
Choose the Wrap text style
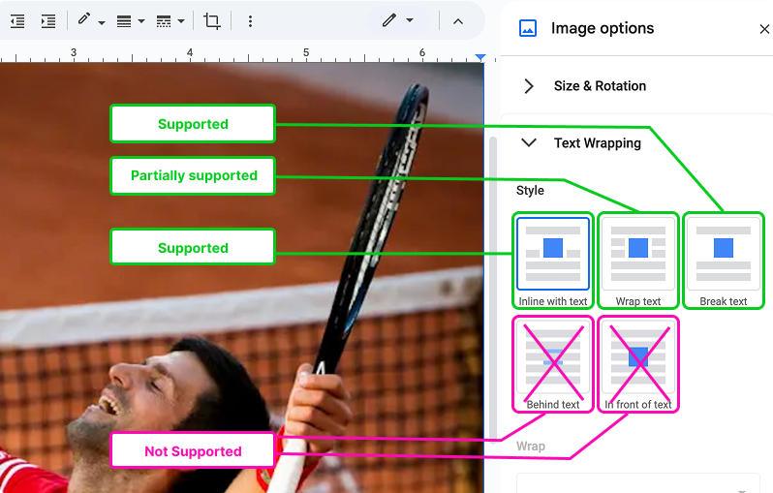[x=637, y=254]
